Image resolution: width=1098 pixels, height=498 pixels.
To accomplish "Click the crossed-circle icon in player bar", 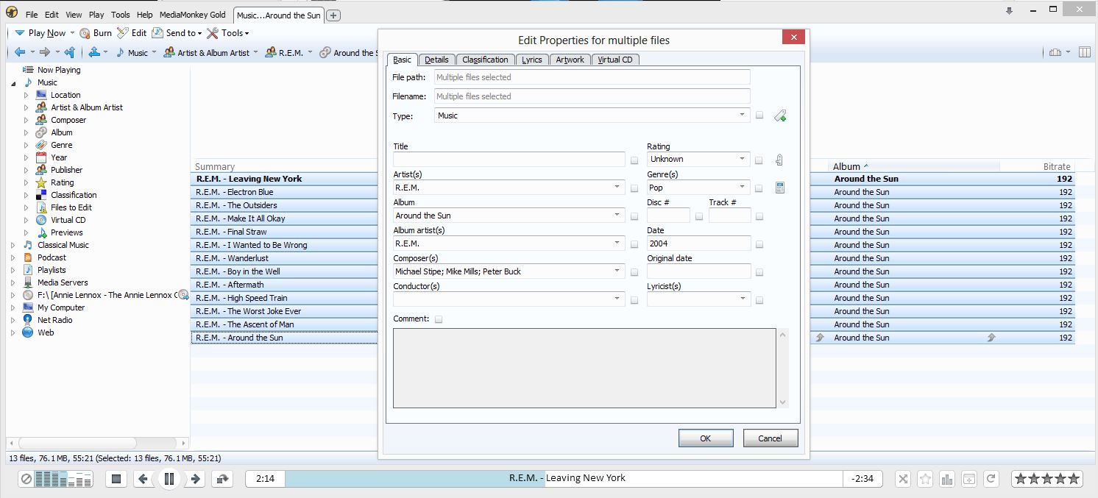I will (x=26, y=479).
